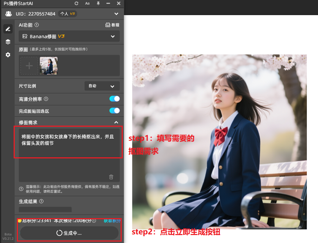Open the Banana修图 V3 function dropdown

coord(69,36)
